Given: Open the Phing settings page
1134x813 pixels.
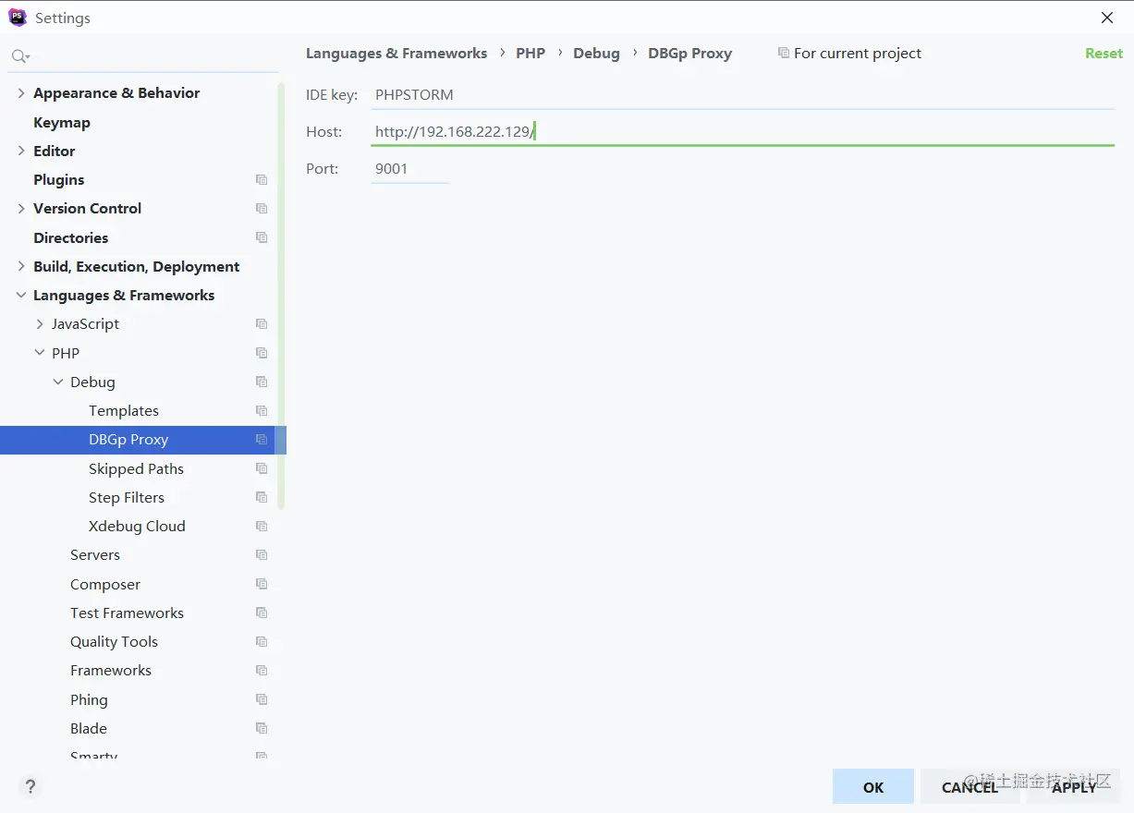Looking at the screenshot, I should pyautogui.click(x=89, y=699).
